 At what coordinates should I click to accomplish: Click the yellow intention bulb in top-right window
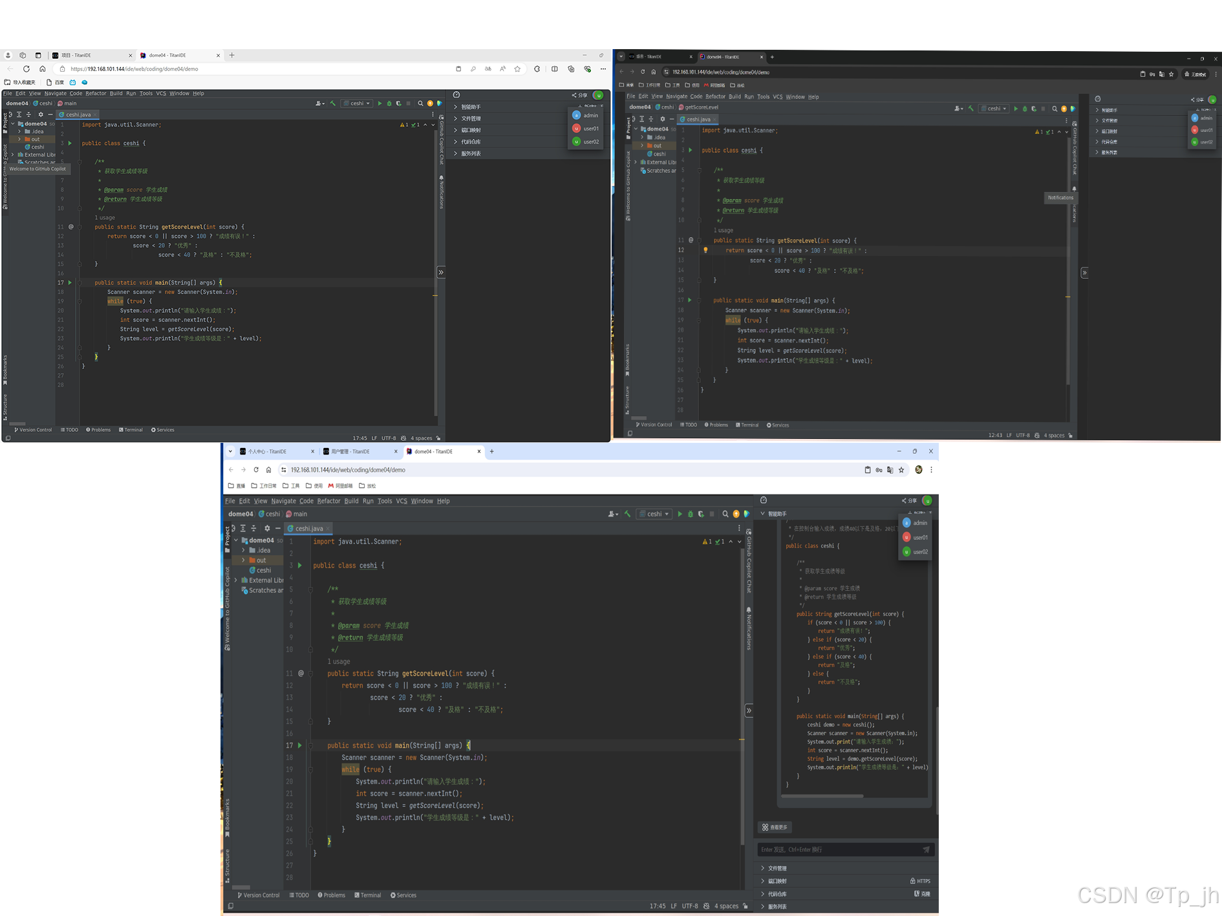[705, 250]
